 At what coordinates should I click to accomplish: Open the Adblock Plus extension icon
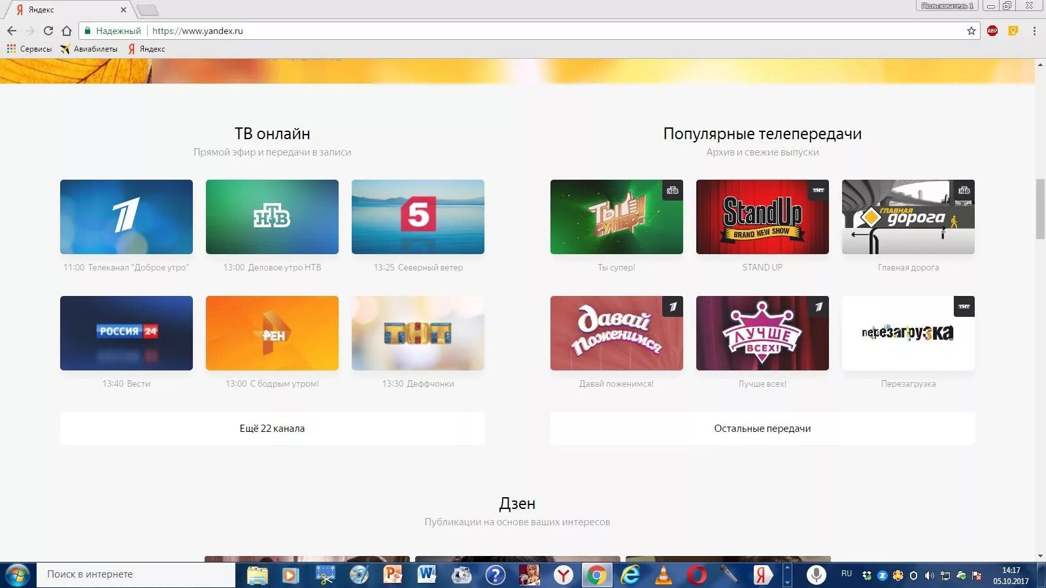click(992, 31)
